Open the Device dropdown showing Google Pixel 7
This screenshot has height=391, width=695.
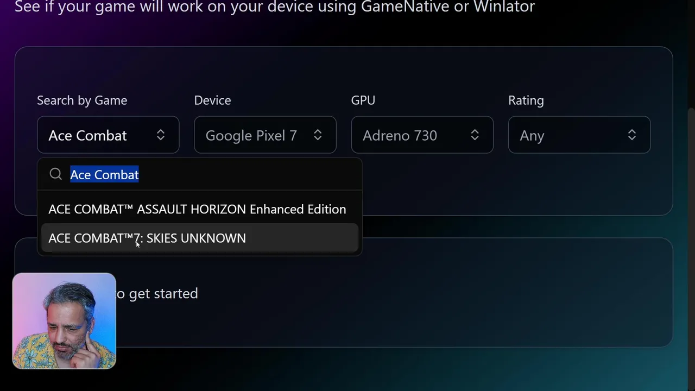tap(265, 135)
